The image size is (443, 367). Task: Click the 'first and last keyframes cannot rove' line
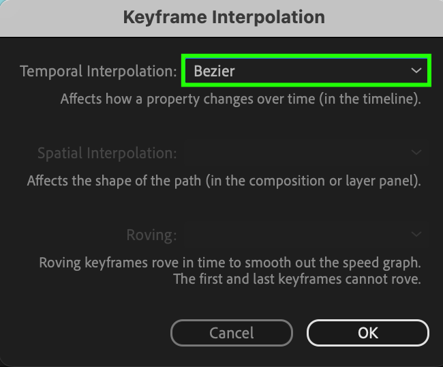click(298, 278)
